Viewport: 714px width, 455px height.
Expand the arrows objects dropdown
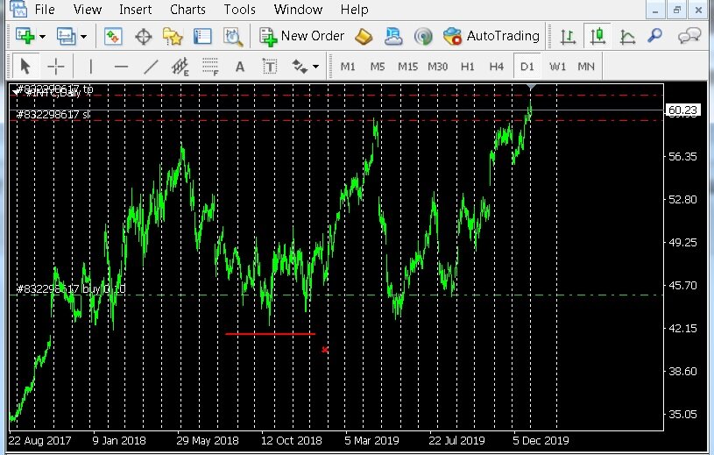click(316, 67)
